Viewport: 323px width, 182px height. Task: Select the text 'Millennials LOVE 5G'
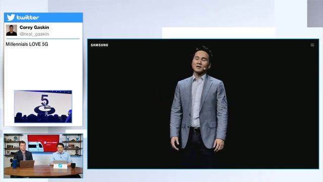coord(27,44)
